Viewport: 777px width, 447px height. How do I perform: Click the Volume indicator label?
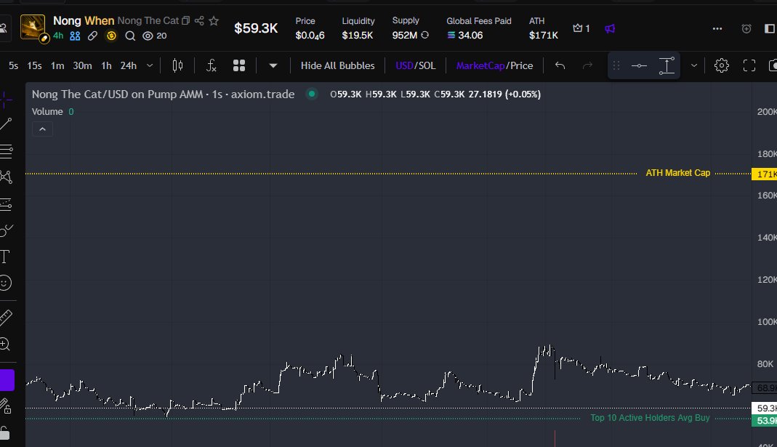[x=47, y=111]
